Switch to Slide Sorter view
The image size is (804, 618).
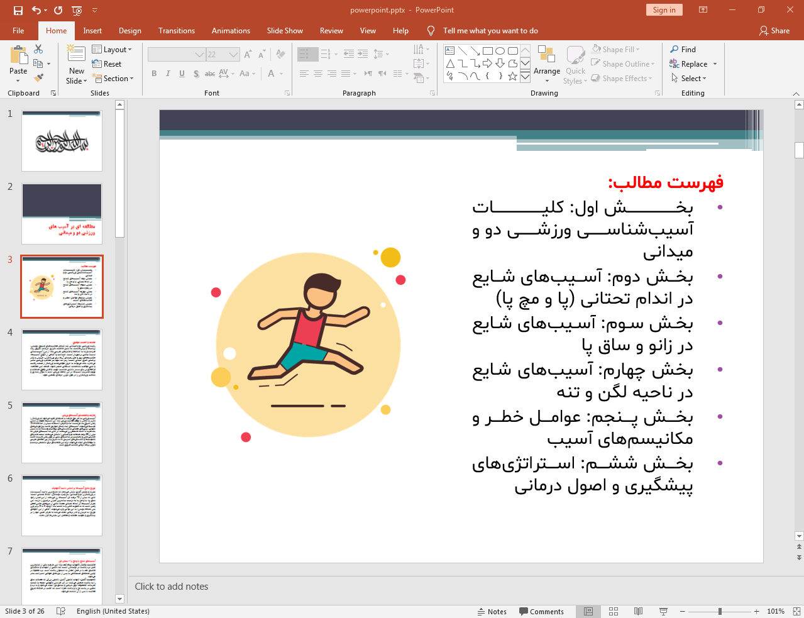click(x=614, y=611)
